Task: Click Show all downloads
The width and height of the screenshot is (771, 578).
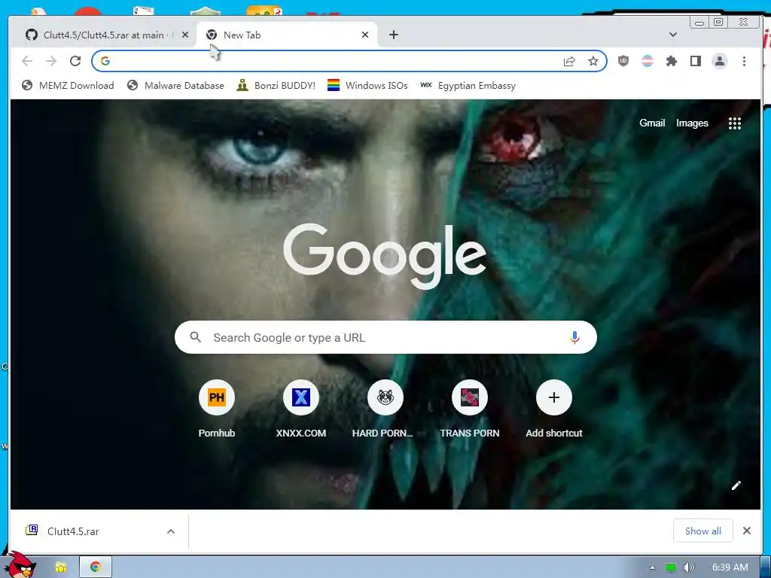Action: 702,531
